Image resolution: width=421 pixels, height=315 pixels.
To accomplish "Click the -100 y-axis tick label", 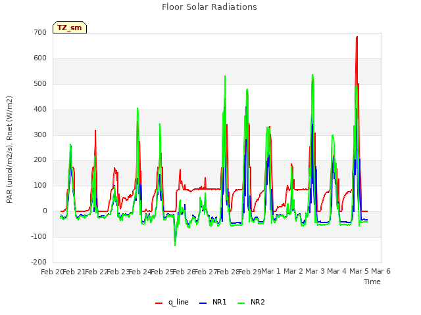I will (39, 236).
